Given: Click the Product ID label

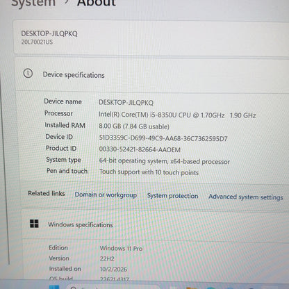Looking at the screenshot, I should (x=61, y=148).
